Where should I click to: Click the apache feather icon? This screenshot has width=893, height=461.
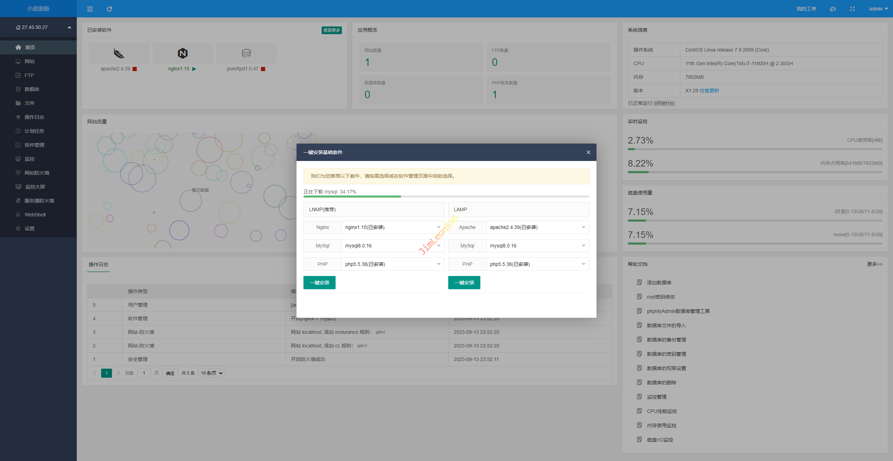pyautogui.click(x=119, y=53)
